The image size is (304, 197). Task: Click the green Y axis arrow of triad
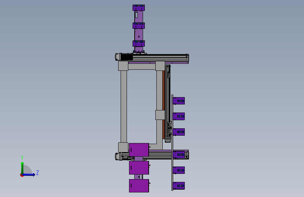[22, 168]
